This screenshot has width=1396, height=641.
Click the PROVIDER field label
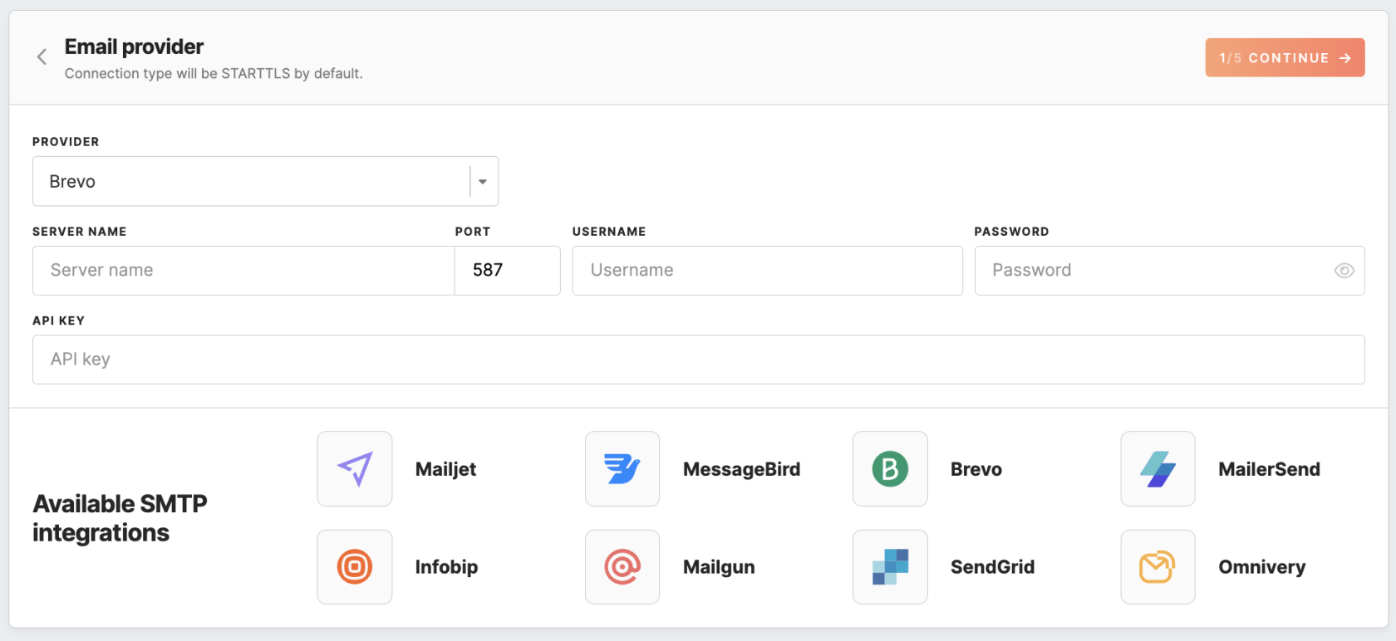pyautogui.click(x=66, y=142)
